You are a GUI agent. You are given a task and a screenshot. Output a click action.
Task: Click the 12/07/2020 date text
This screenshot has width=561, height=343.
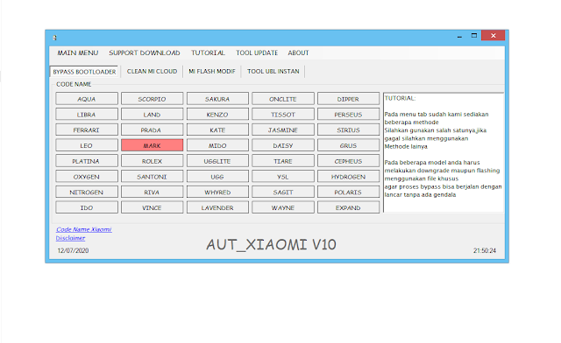73,250
